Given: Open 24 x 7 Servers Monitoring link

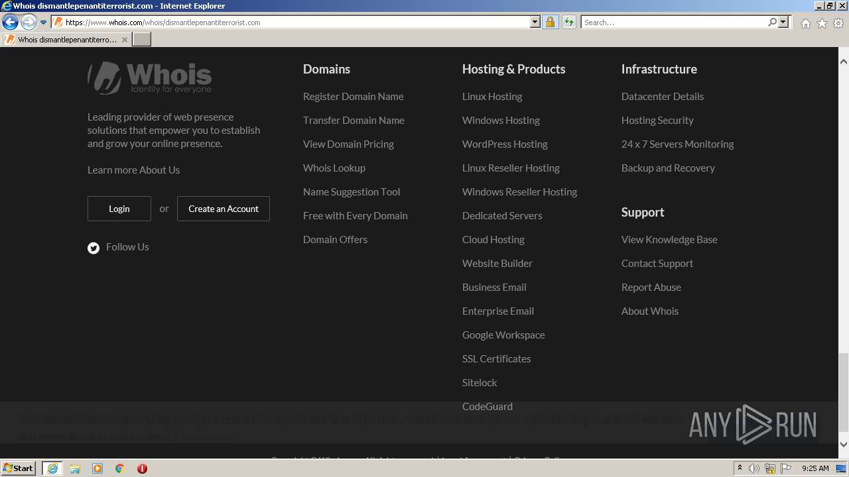Looking at the screenshot, I should pos(677,144).
